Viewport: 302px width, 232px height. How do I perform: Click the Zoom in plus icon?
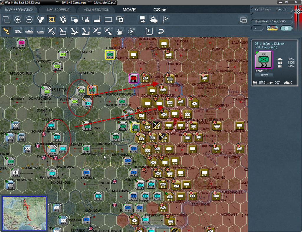[x=18, y=19]
